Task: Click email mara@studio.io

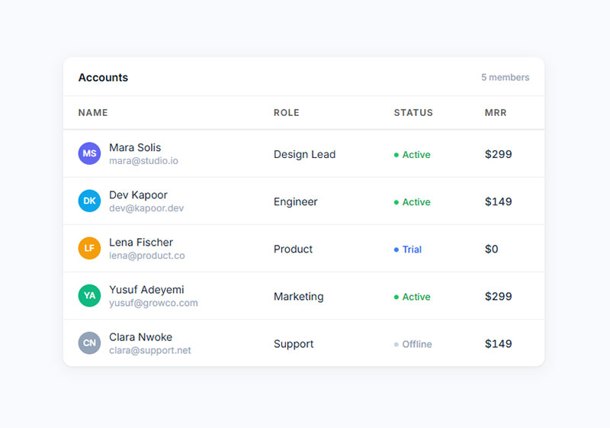Action: click(x=143, y=161)
